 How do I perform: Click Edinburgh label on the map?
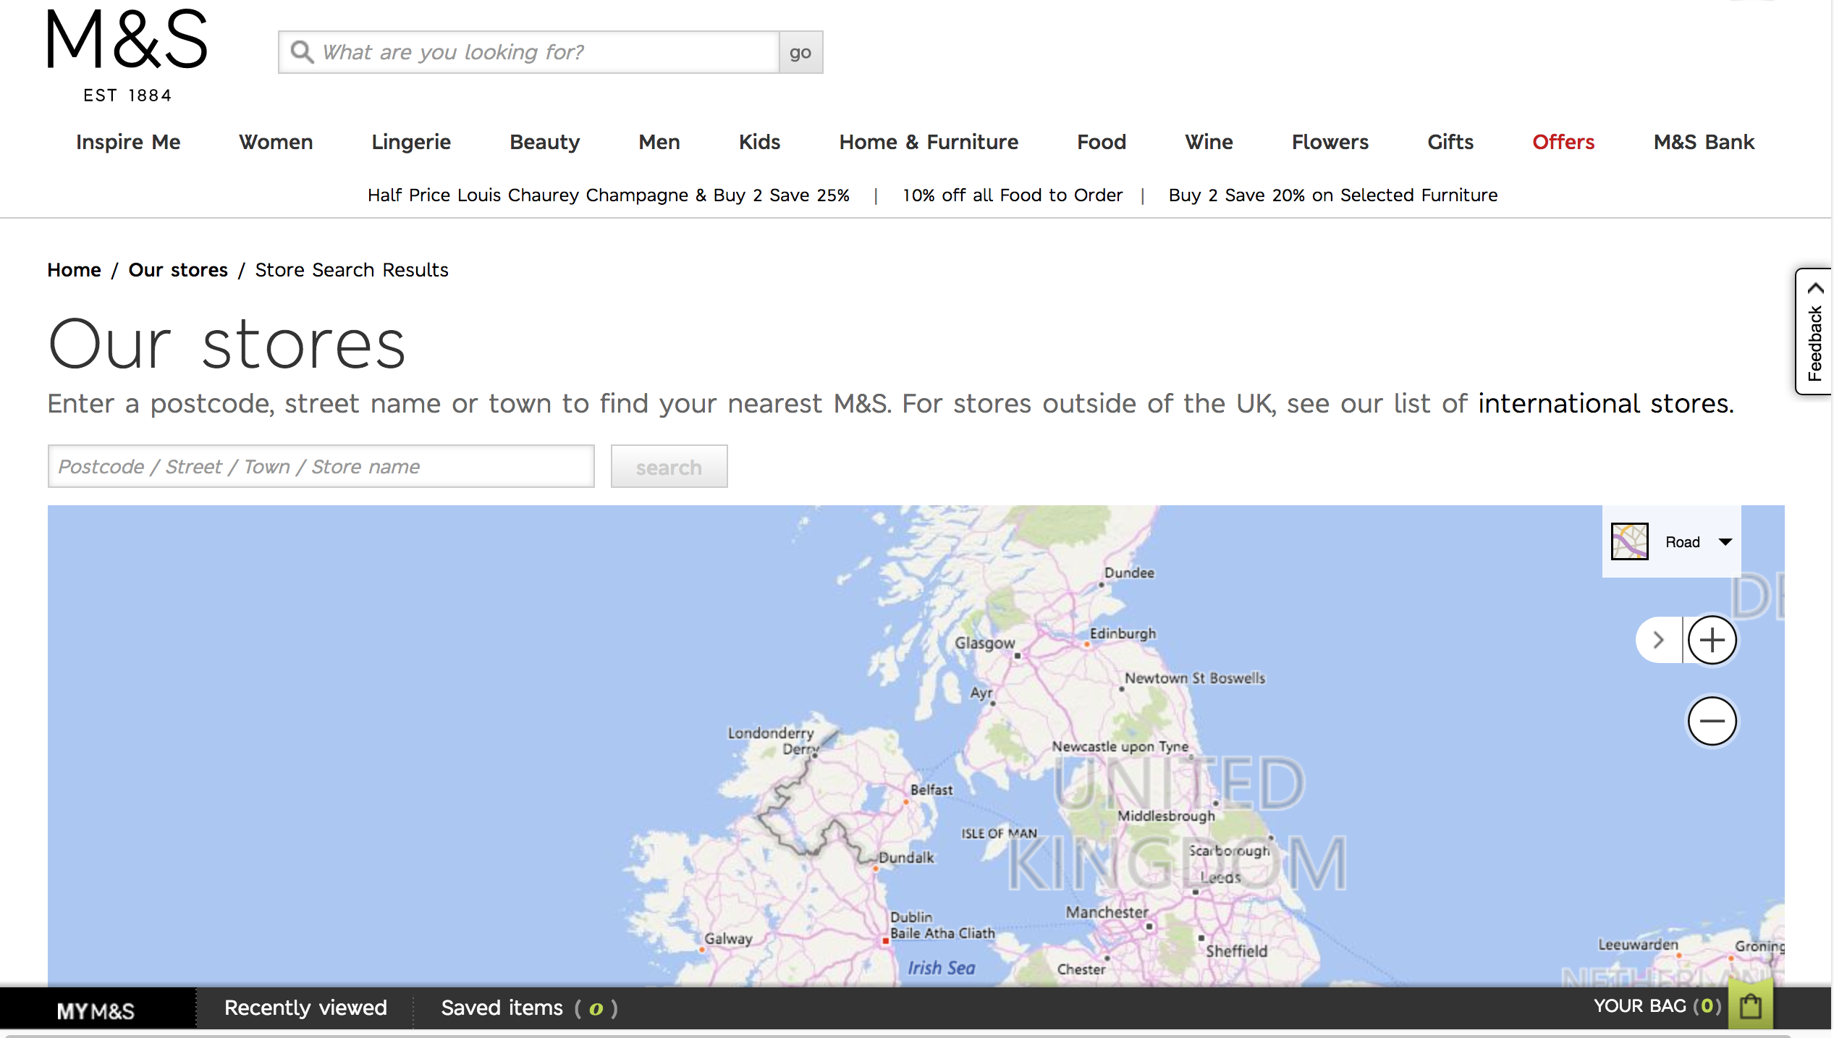click(x=1123, y=633)
